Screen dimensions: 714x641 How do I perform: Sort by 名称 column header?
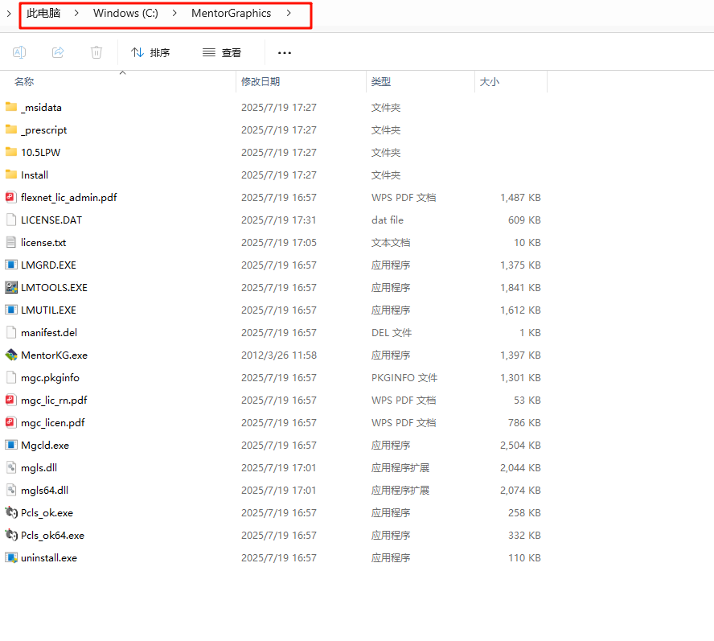(x=24, y=81)
